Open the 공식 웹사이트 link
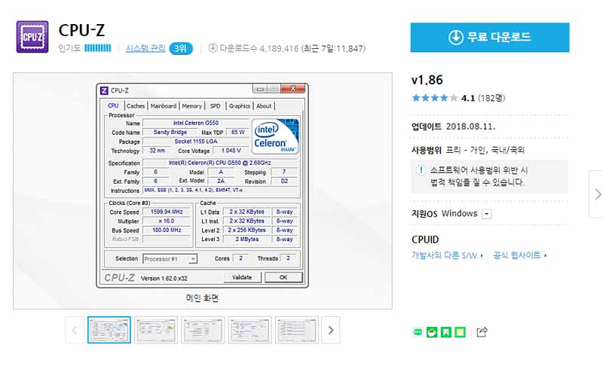Viewport: 603px width, 375px height. coord(519,255)
